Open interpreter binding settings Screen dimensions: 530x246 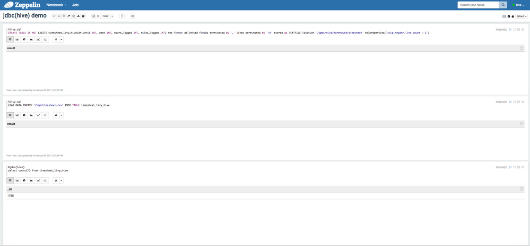(x=509, y=16)
